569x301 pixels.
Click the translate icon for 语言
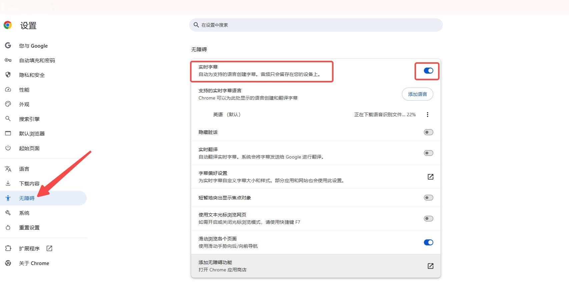[x=8, y=169]
